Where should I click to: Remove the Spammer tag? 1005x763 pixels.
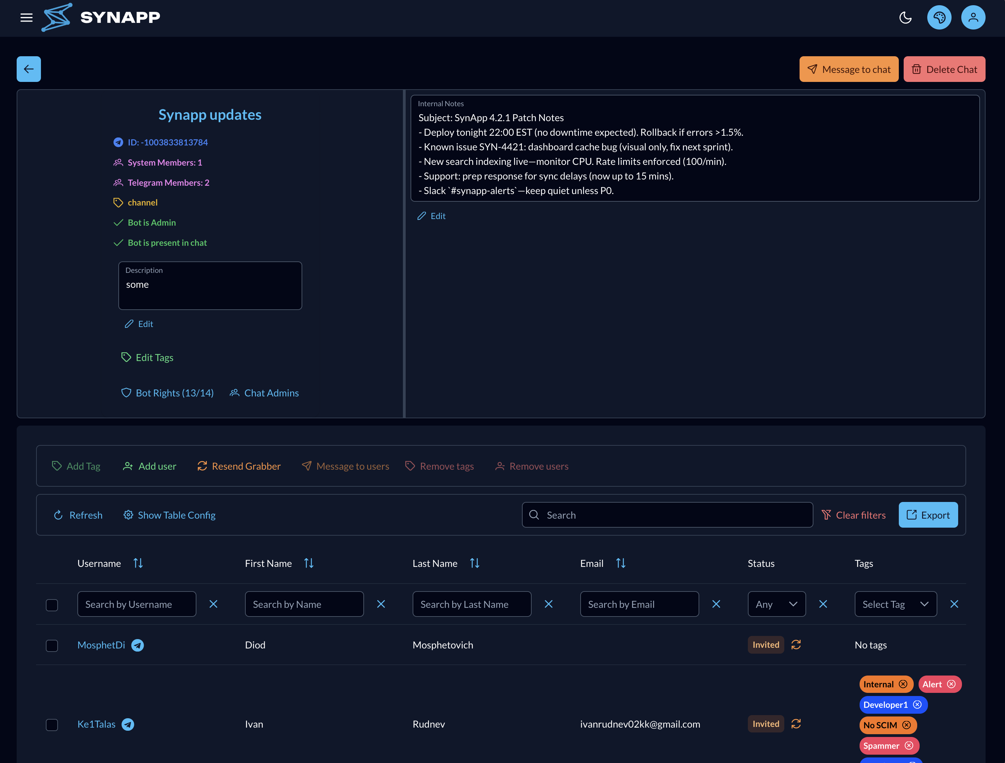[909, 745]
